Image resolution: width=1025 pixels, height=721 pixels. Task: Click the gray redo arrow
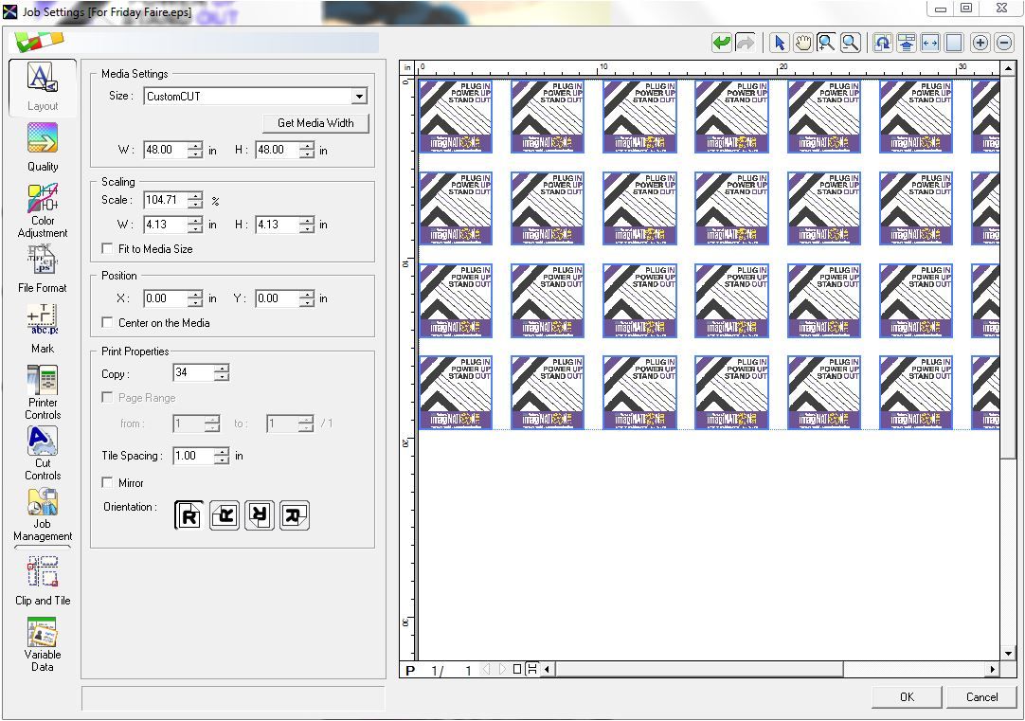click(746, 44)
